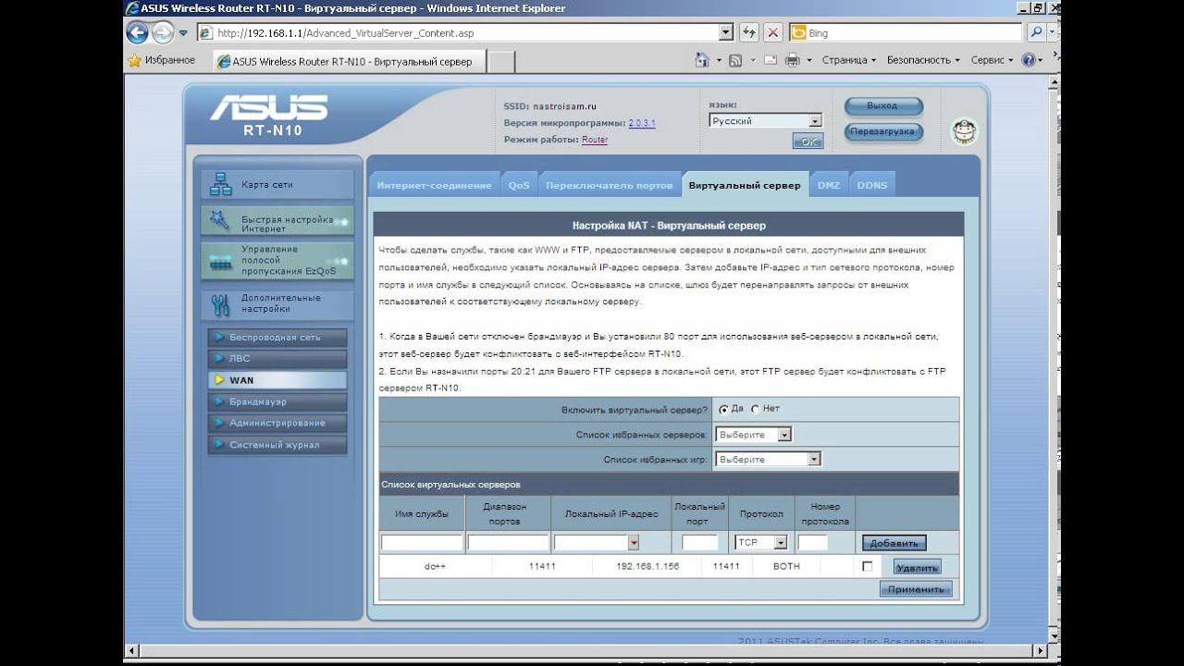Click the ASUS mascot icon at top right
The image size is (1184, 666).
tap(963, 132)
